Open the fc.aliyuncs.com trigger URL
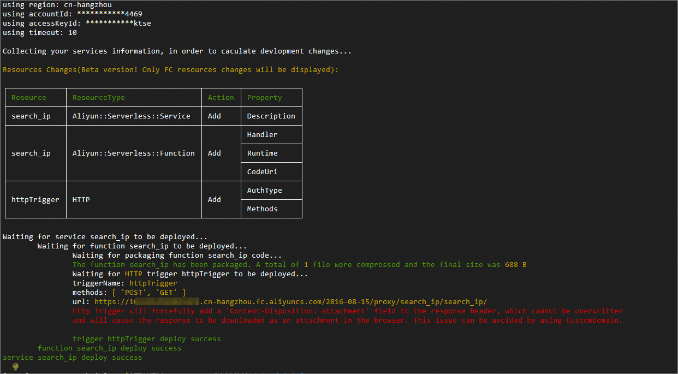The width and height of the screenshot is (678, 374). click(x=290, y=302)
